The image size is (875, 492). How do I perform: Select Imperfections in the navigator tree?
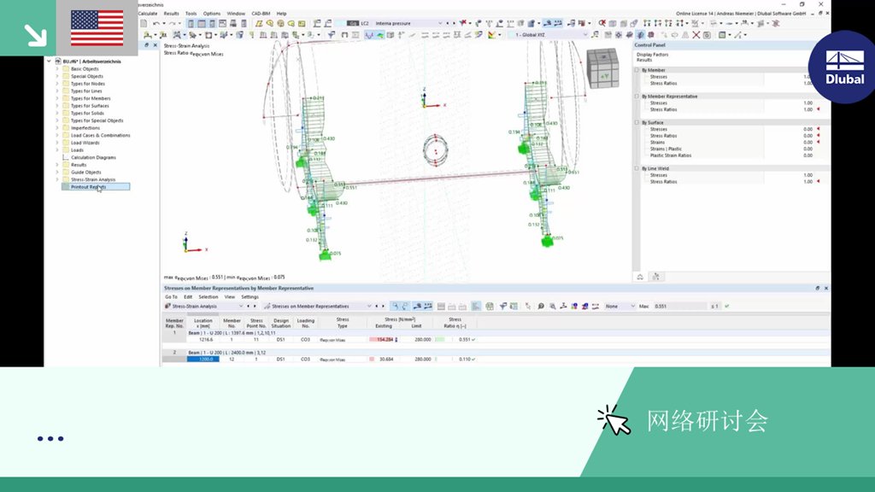pos(85,128)
